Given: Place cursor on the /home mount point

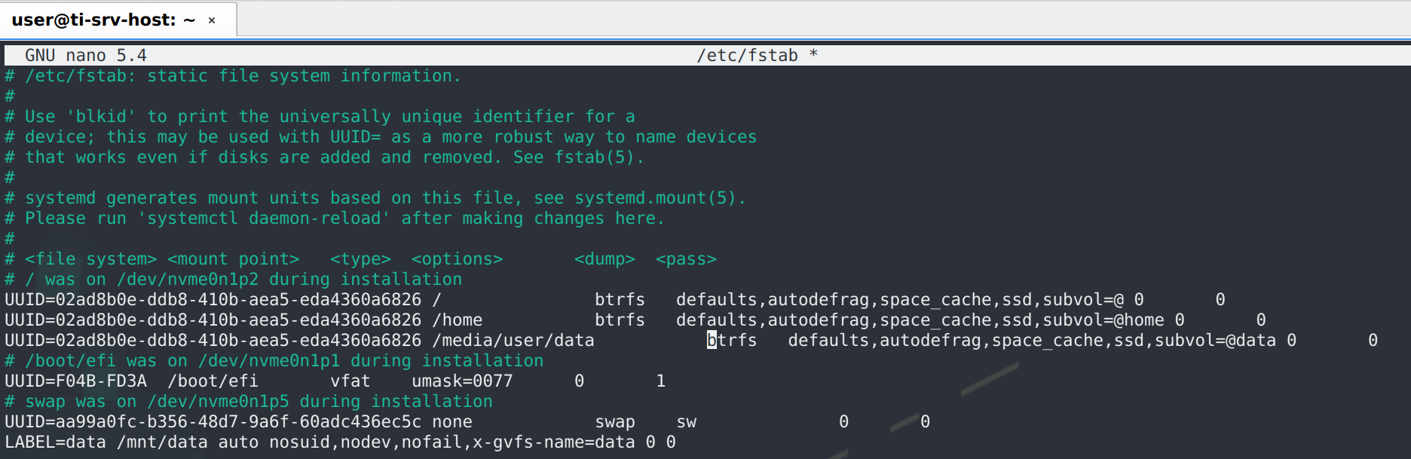Looking at the screenshot, I should pos(457,320).
